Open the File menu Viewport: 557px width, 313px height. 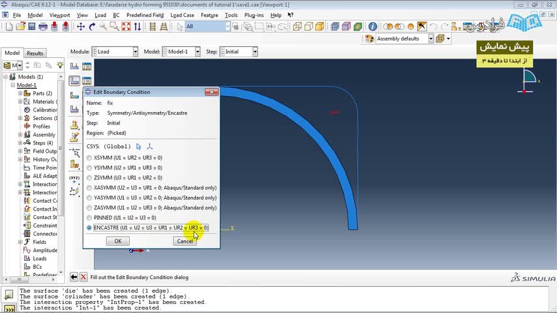tap(17, 15)
